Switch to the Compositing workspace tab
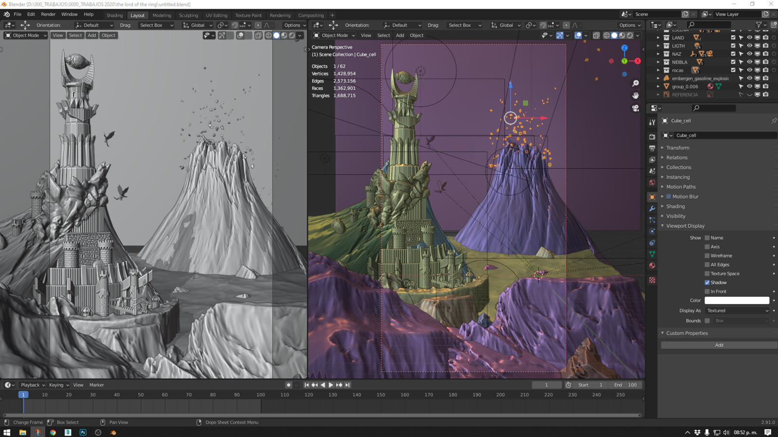 coord(311,16)
